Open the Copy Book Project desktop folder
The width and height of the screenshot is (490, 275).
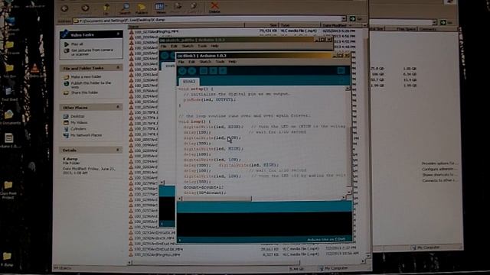(x=8, y=185)
